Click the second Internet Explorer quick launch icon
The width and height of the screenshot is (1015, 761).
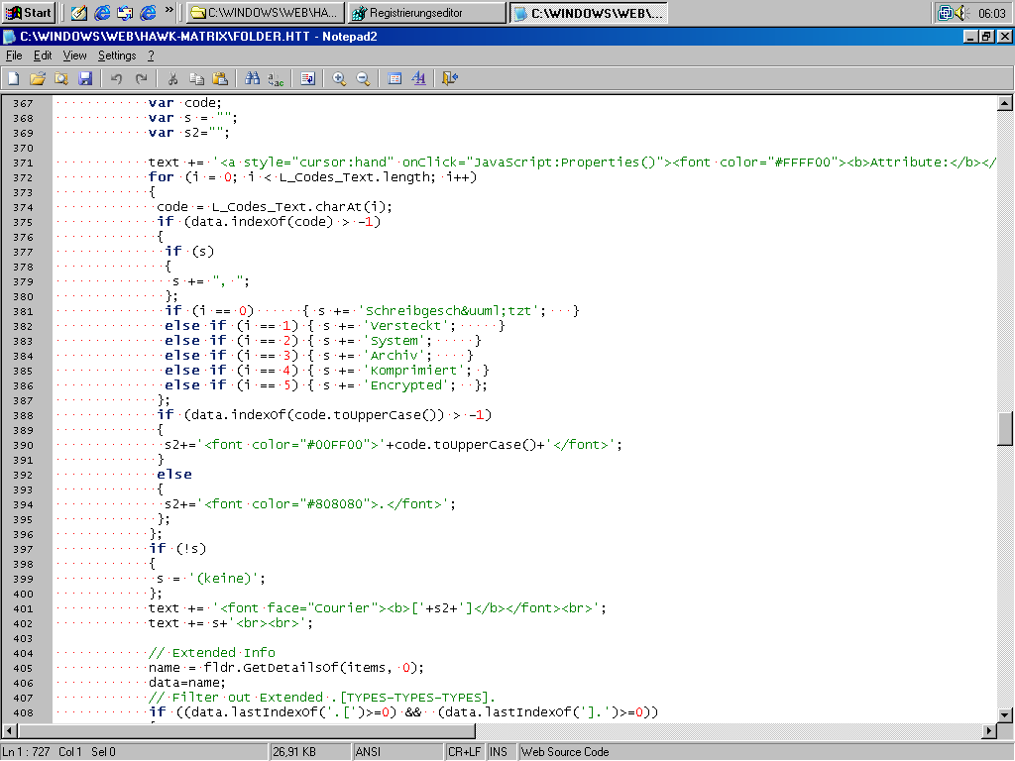pos(149,12)
